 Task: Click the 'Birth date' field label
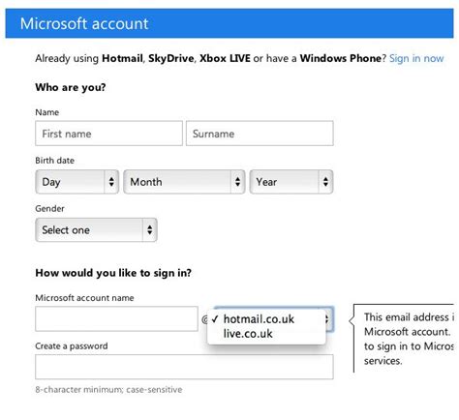tap(55, 161)
